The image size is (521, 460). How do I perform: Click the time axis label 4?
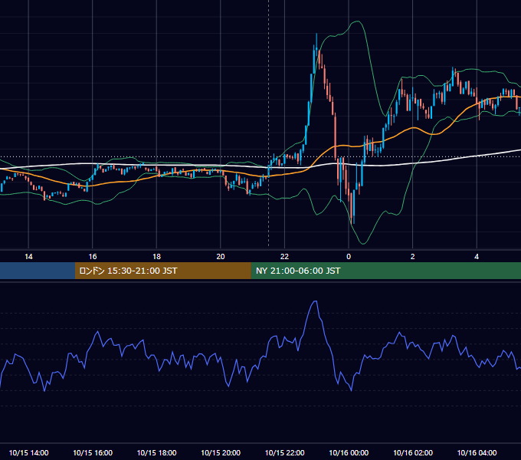(x=477, y=257)
